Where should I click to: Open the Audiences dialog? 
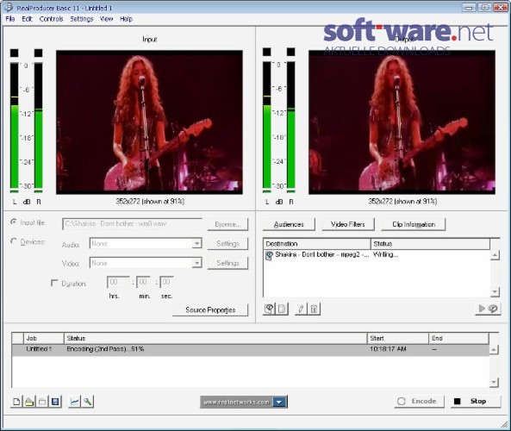tap(289, 224)
